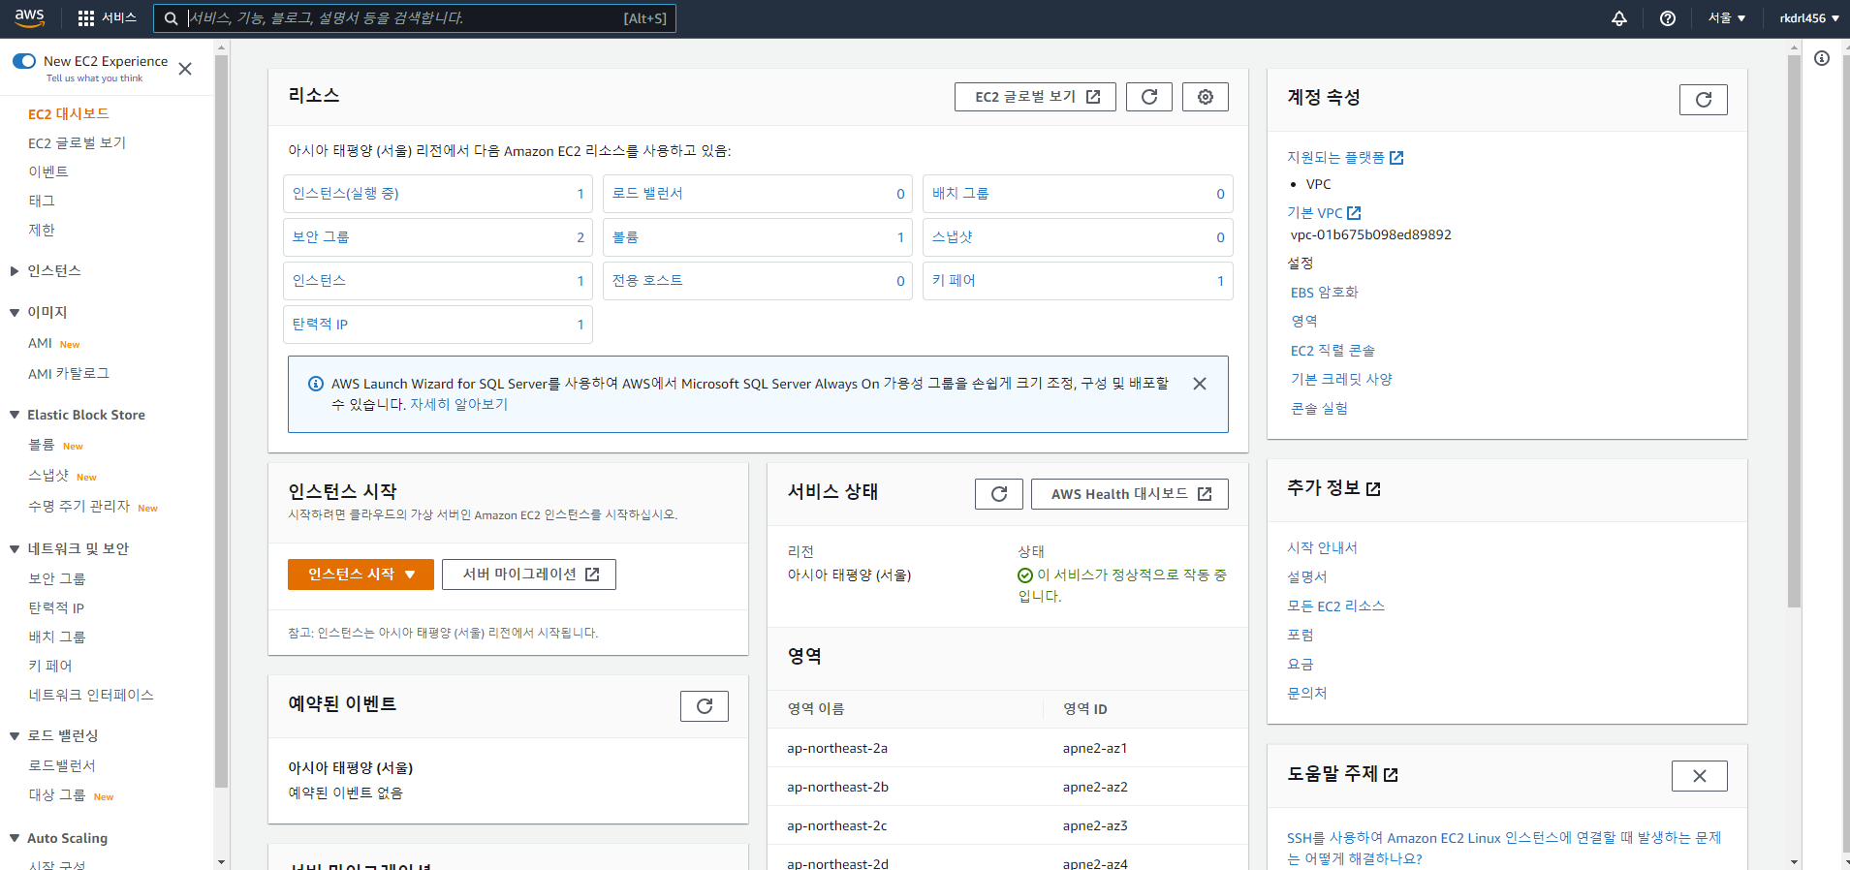Refresh the 서비스 상태 panel
This screenshot has height=870, width=1850.
tap(999, 494)
